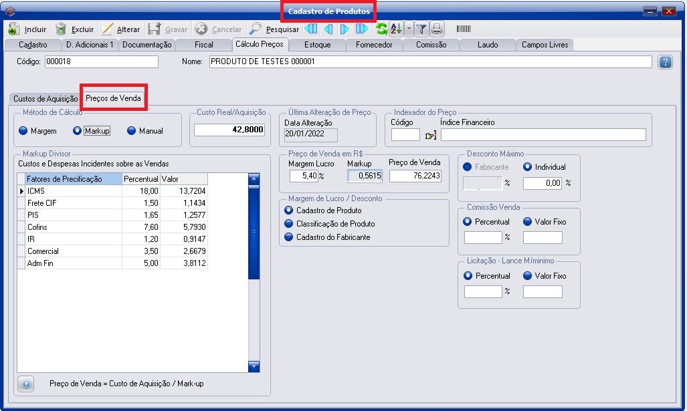Click the printer icon in toolbar
Image resolution: width=687 pixels, height=411 pixels.
pos(437,29)
